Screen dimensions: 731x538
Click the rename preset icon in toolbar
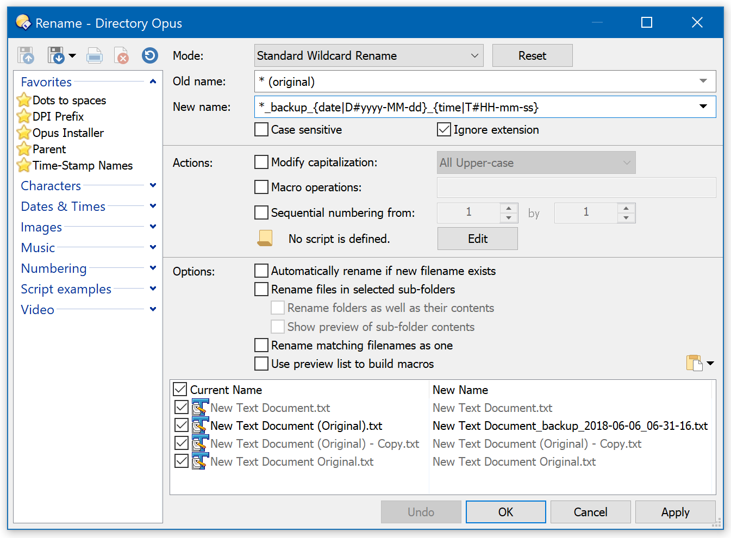95,55
